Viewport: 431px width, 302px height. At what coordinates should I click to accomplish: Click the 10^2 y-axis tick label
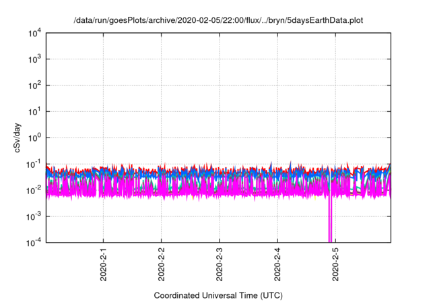tap(34, 86)
